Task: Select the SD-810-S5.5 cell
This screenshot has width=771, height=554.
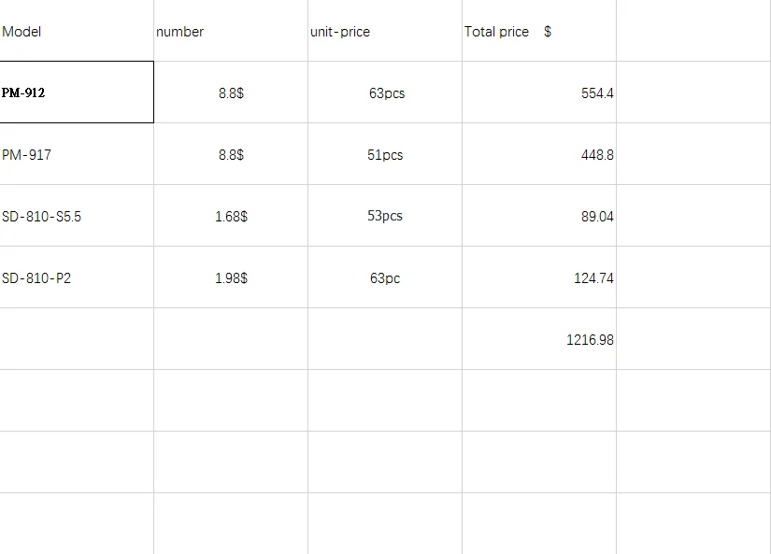Action: tap(77, 216)
